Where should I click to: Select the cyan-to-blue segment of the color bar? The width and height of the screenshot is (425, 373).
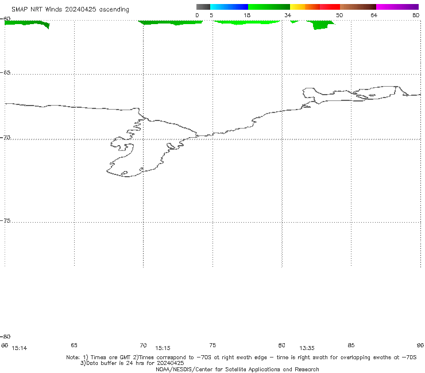229,7
